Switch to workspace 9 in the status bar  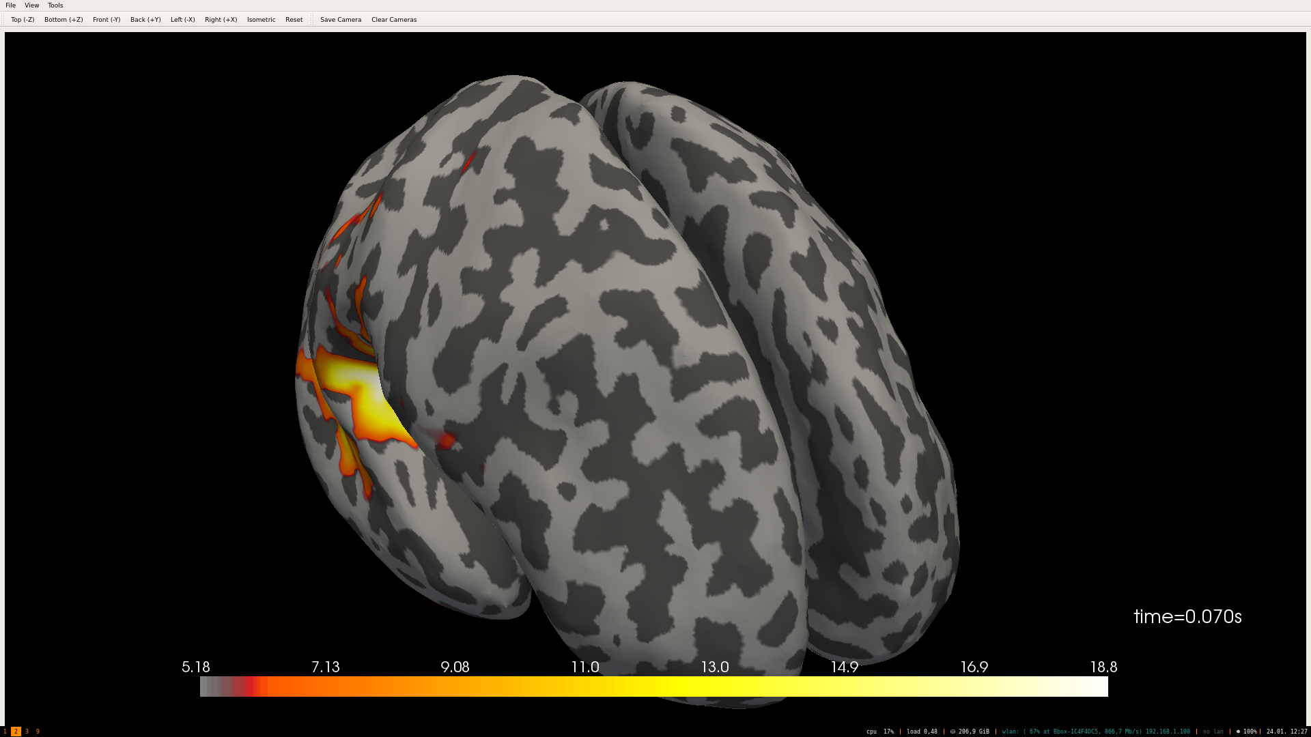pos(36,730)
